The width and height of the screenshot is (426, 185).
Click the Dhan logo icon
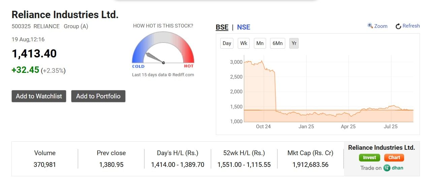(387, 168)
